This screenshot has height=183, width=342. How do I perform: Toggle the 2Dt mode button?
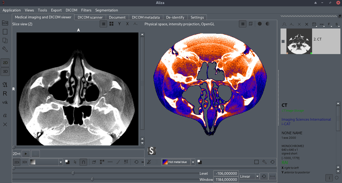tap(17, 162)
